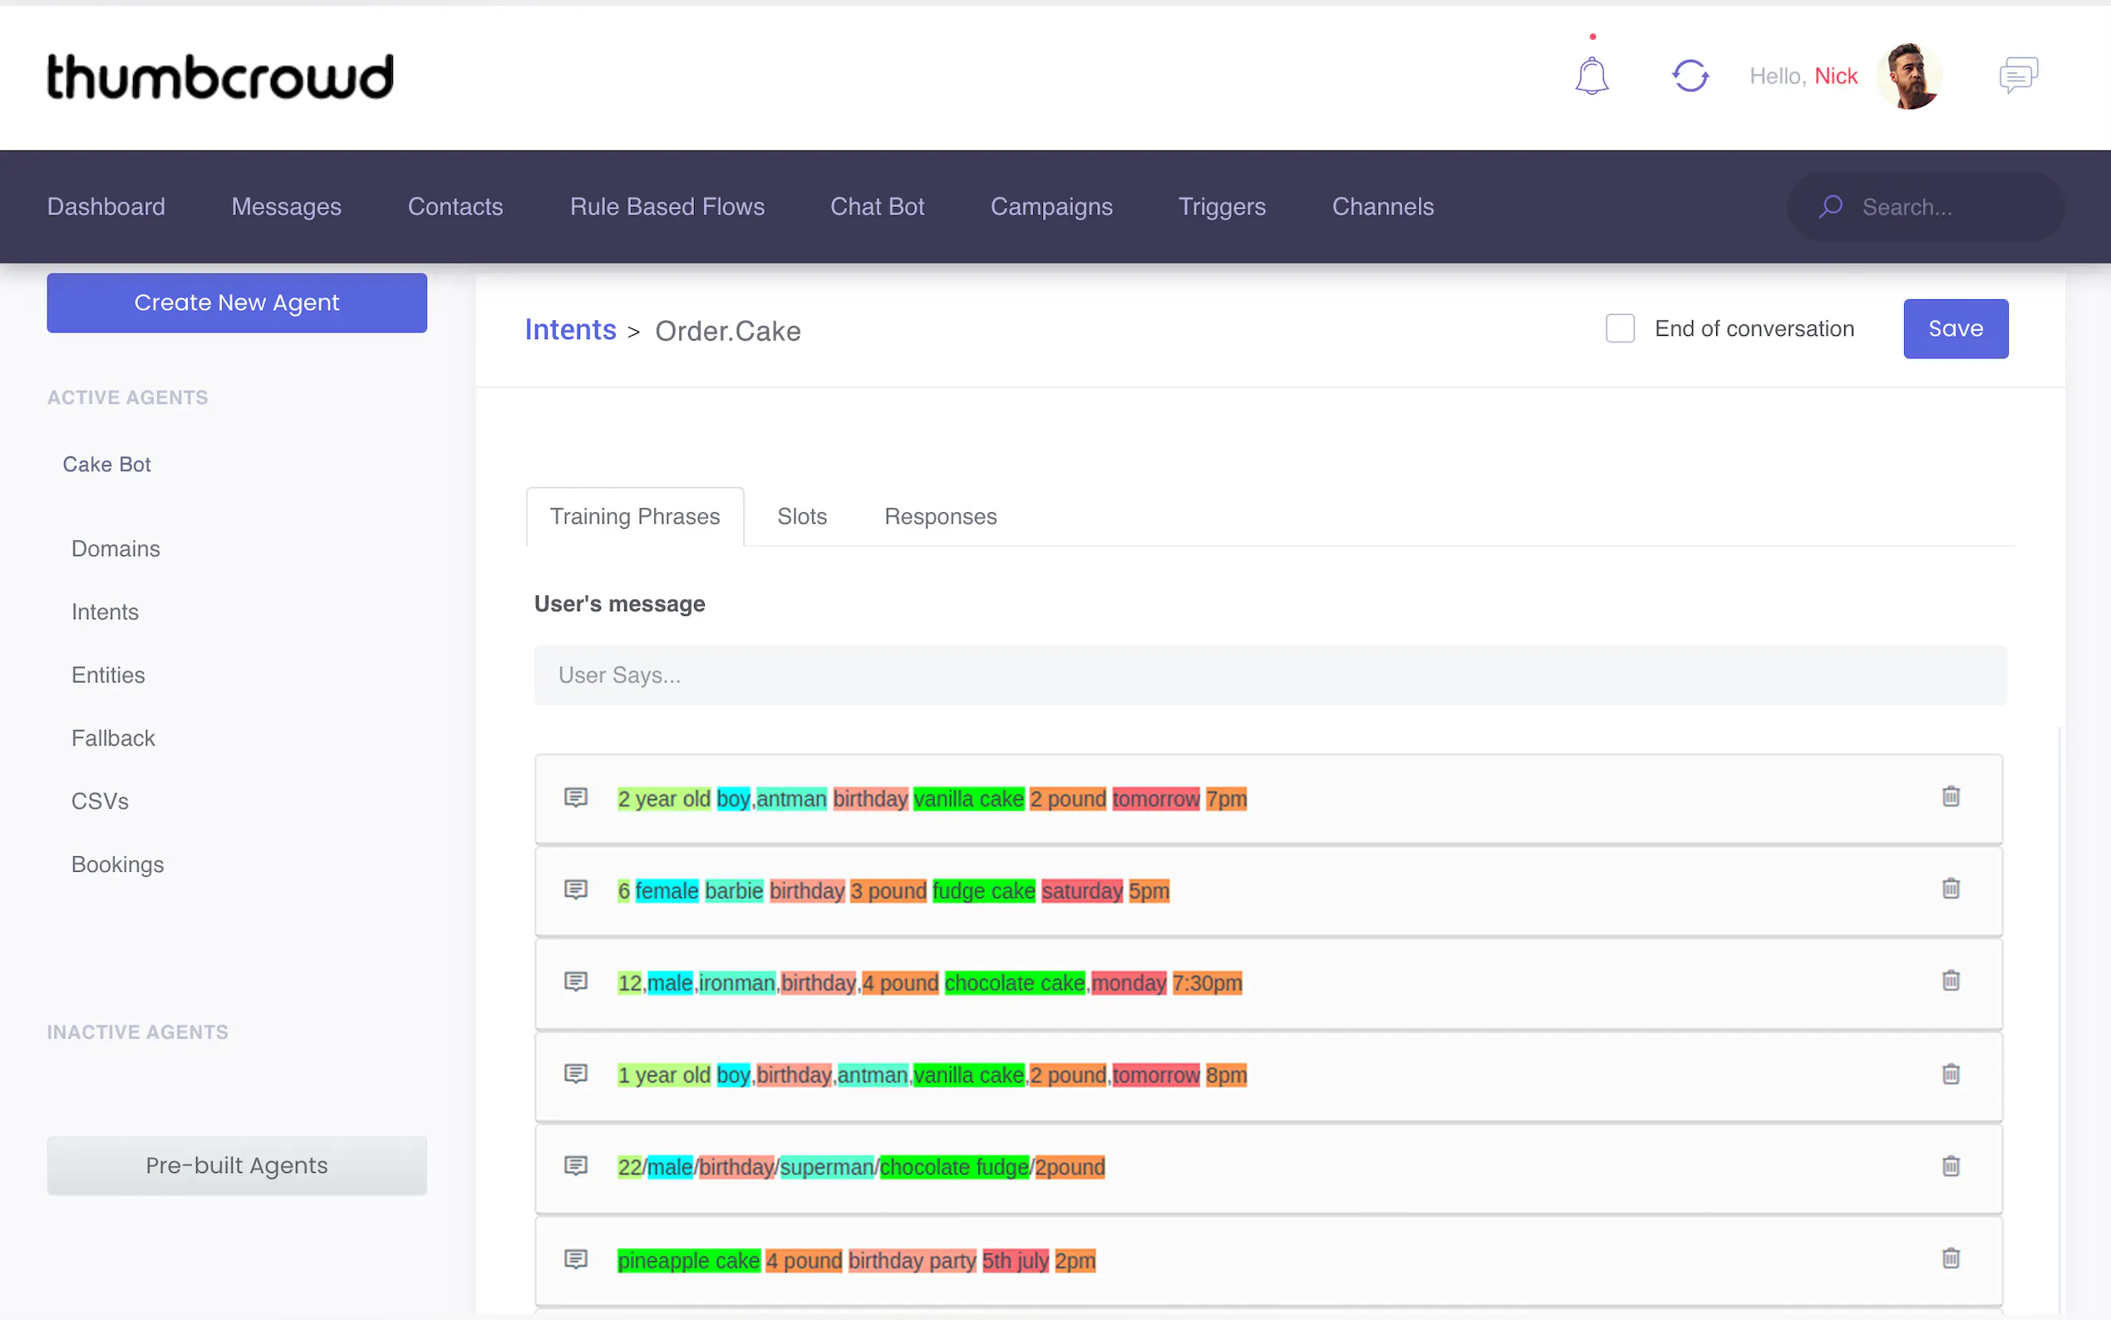Remove the pineapple cake phrase
This screenshot has height=1320, width=2111.
(1951, 1258)
